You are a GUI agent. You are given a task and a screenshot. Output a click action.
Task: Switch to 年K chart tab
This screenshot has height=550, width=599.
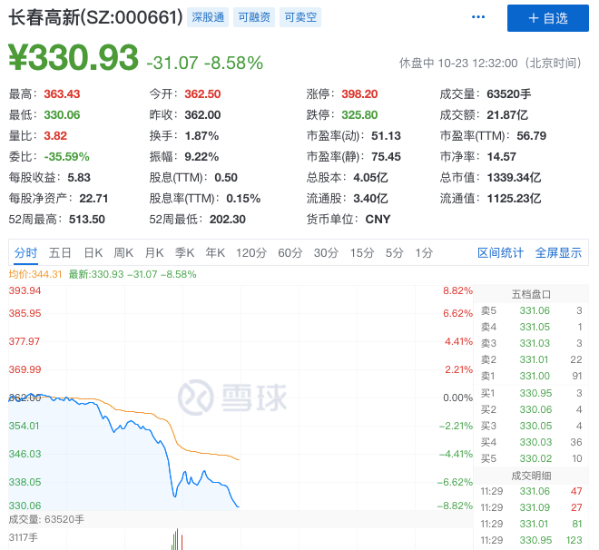(215, 253)
